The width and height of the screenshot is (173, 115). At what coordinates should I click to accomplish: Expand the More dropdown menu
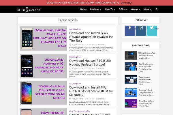(x=147, y=9)
